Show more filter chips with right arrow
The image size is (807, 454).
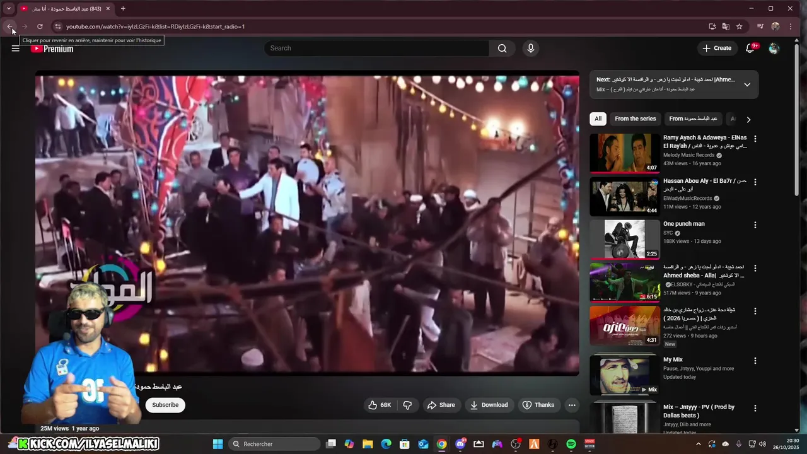coord(748,119)
